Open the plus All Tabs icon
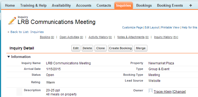 click(x=191, y=5)
